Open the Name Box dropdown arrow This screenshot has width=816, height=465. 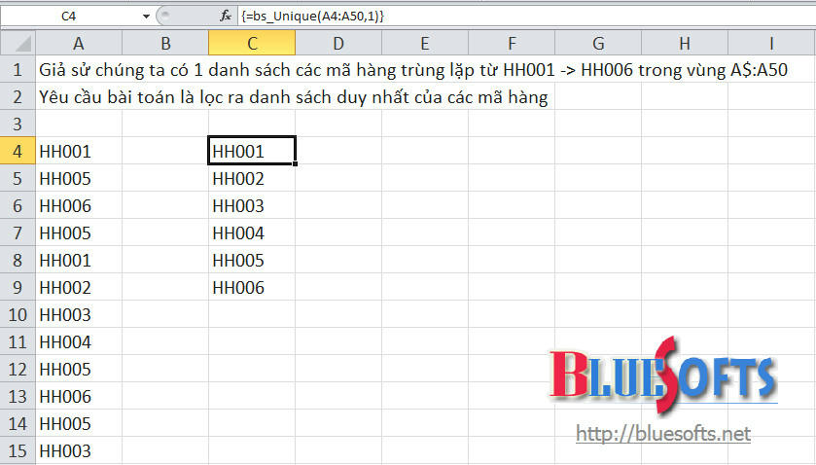click(x=146, y=16)
